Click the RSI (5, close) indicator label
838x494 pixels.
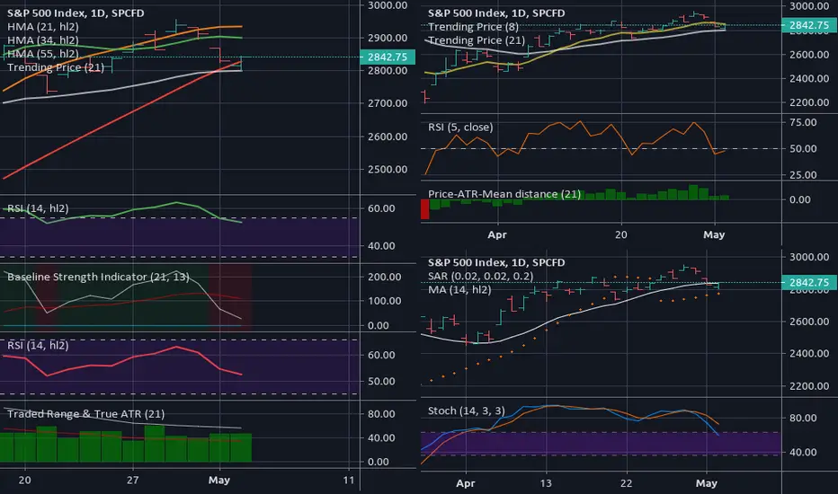pos(460,128)
